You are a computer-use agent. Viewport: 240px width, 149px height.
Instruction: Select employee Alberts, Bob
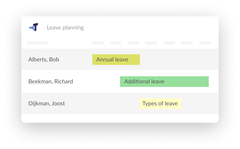point(44,59)
